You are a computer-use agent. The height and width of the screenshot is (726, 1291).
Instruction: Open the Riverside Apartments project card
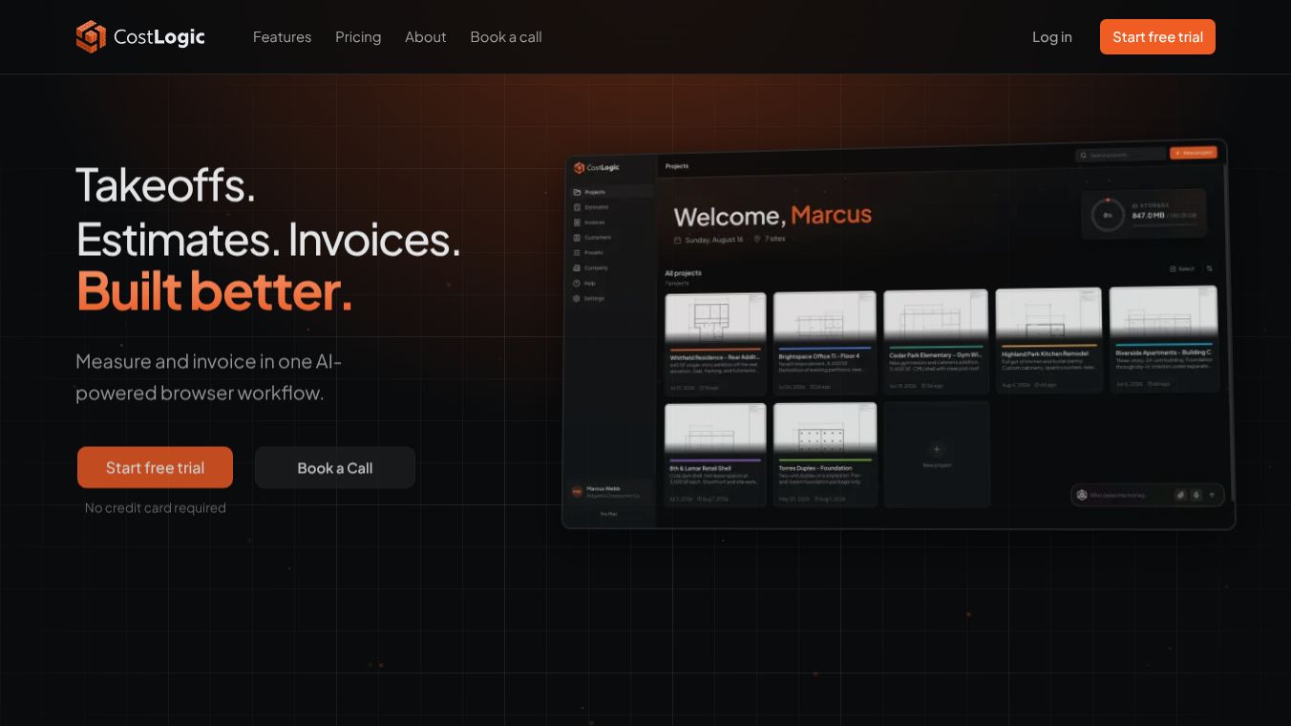[1164, 338]
